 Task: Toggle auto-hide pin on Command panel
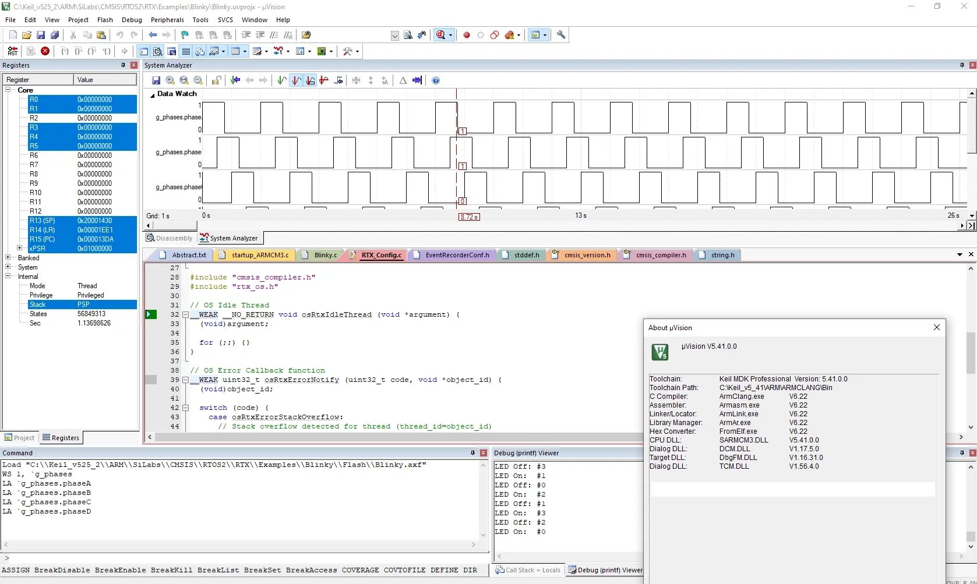pyautogui.click(x=472, y=453)
